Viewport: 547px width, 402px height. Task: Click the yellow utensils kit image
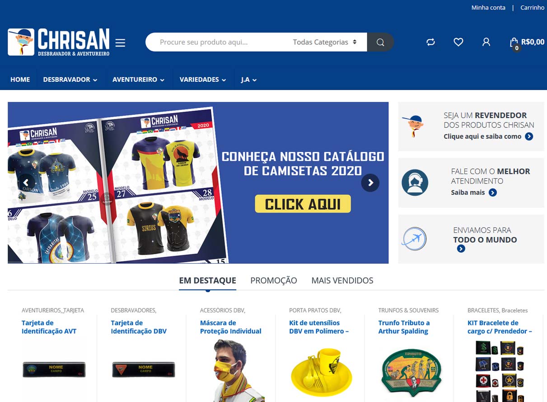[321, 373]
